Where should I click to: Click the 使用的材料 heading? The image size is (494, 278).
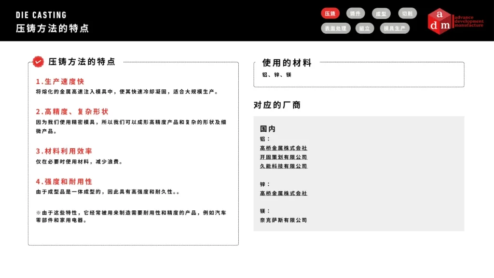click(287, 63)
